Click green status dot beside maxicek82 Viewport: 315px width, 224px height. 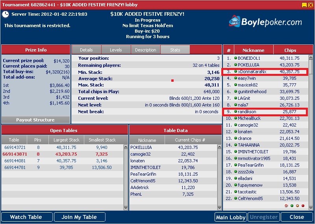pos(235,85)
